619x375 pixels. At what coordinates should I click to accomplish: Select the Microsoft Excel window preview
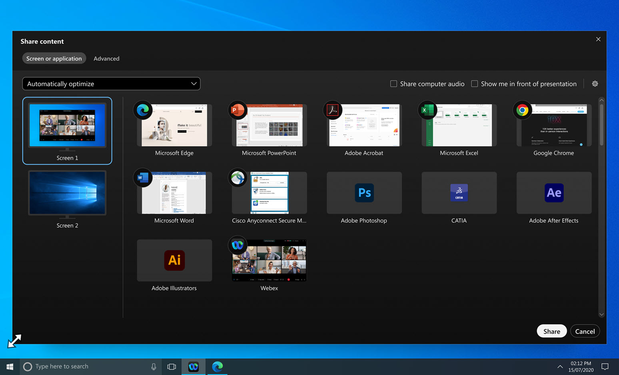click(459, 125)
